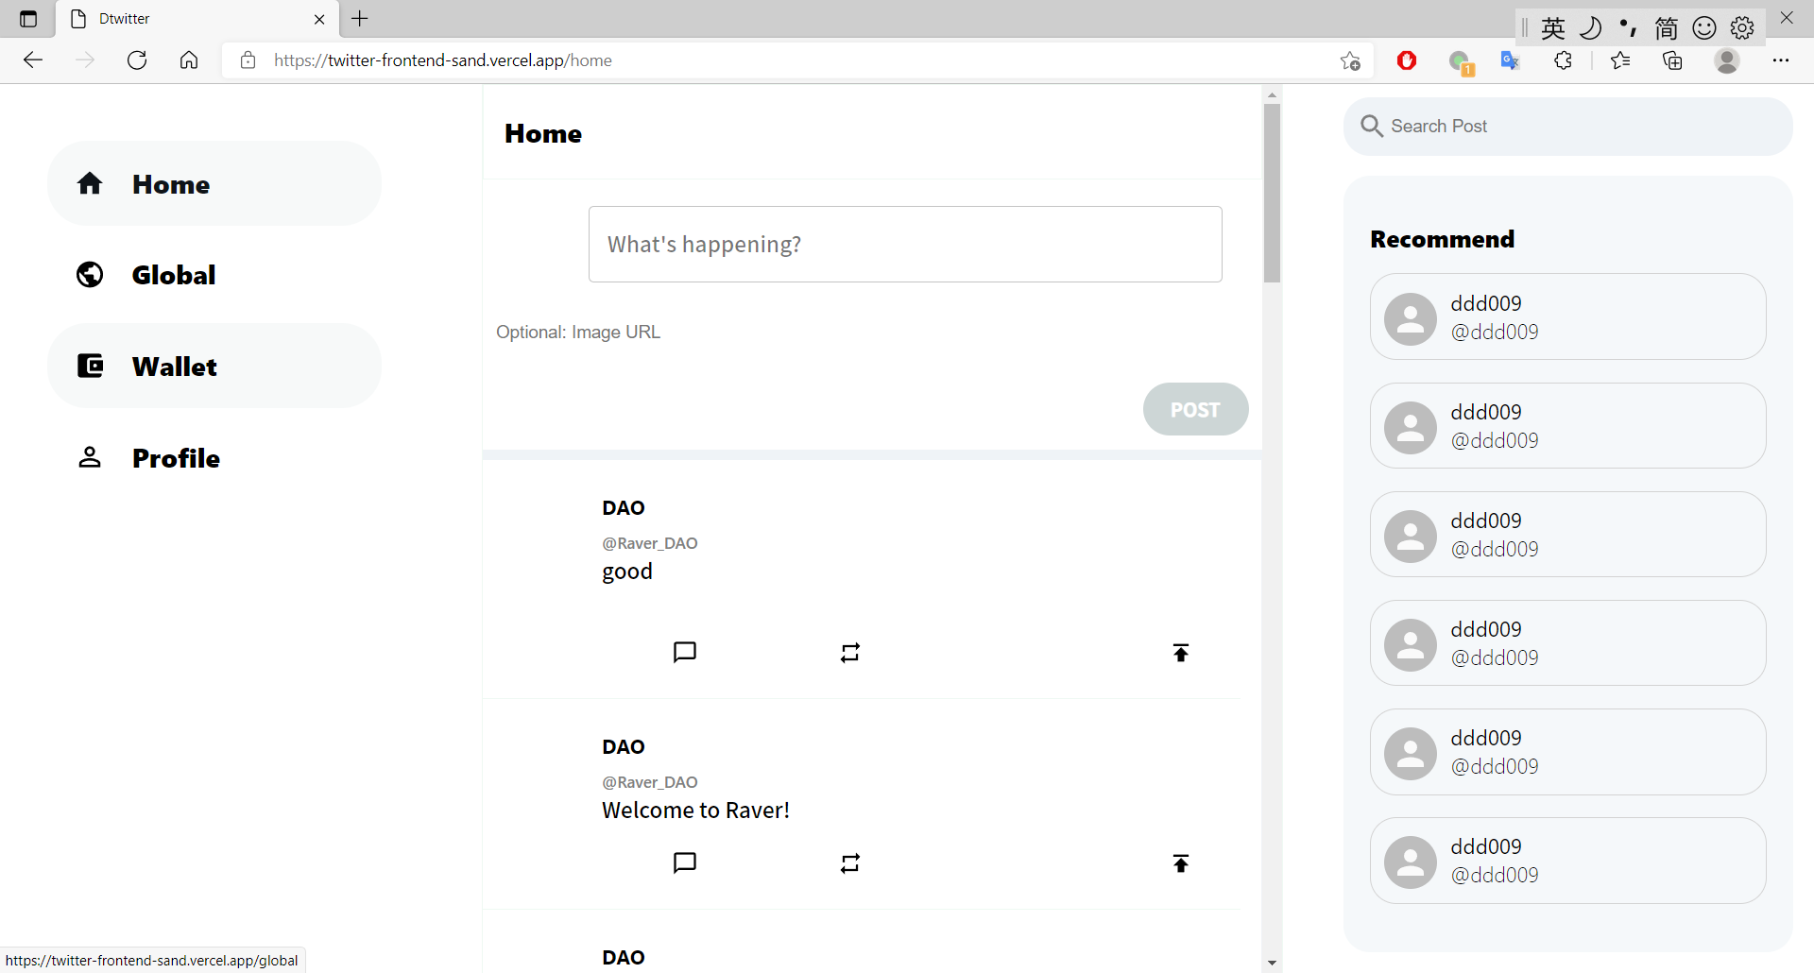
Task: Click the site info lock icon
Action: click(248, 60)
